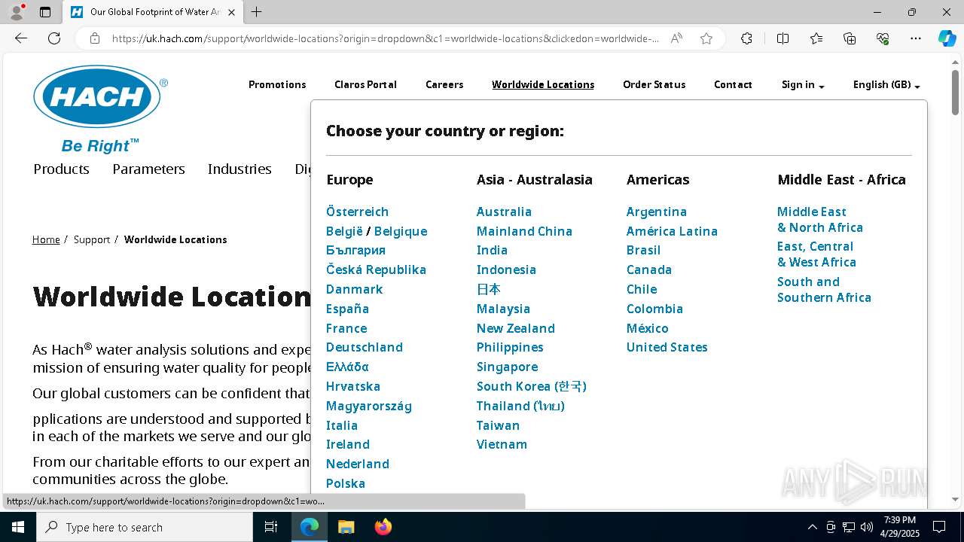The height and width of the screenshot is (542, 964).
Task: Click the Home breadcrumb link
Action: point(46,239)
